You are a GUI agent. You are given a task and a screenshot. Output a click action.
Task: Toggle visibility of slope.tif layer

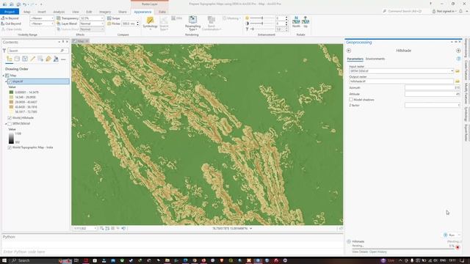10,81
